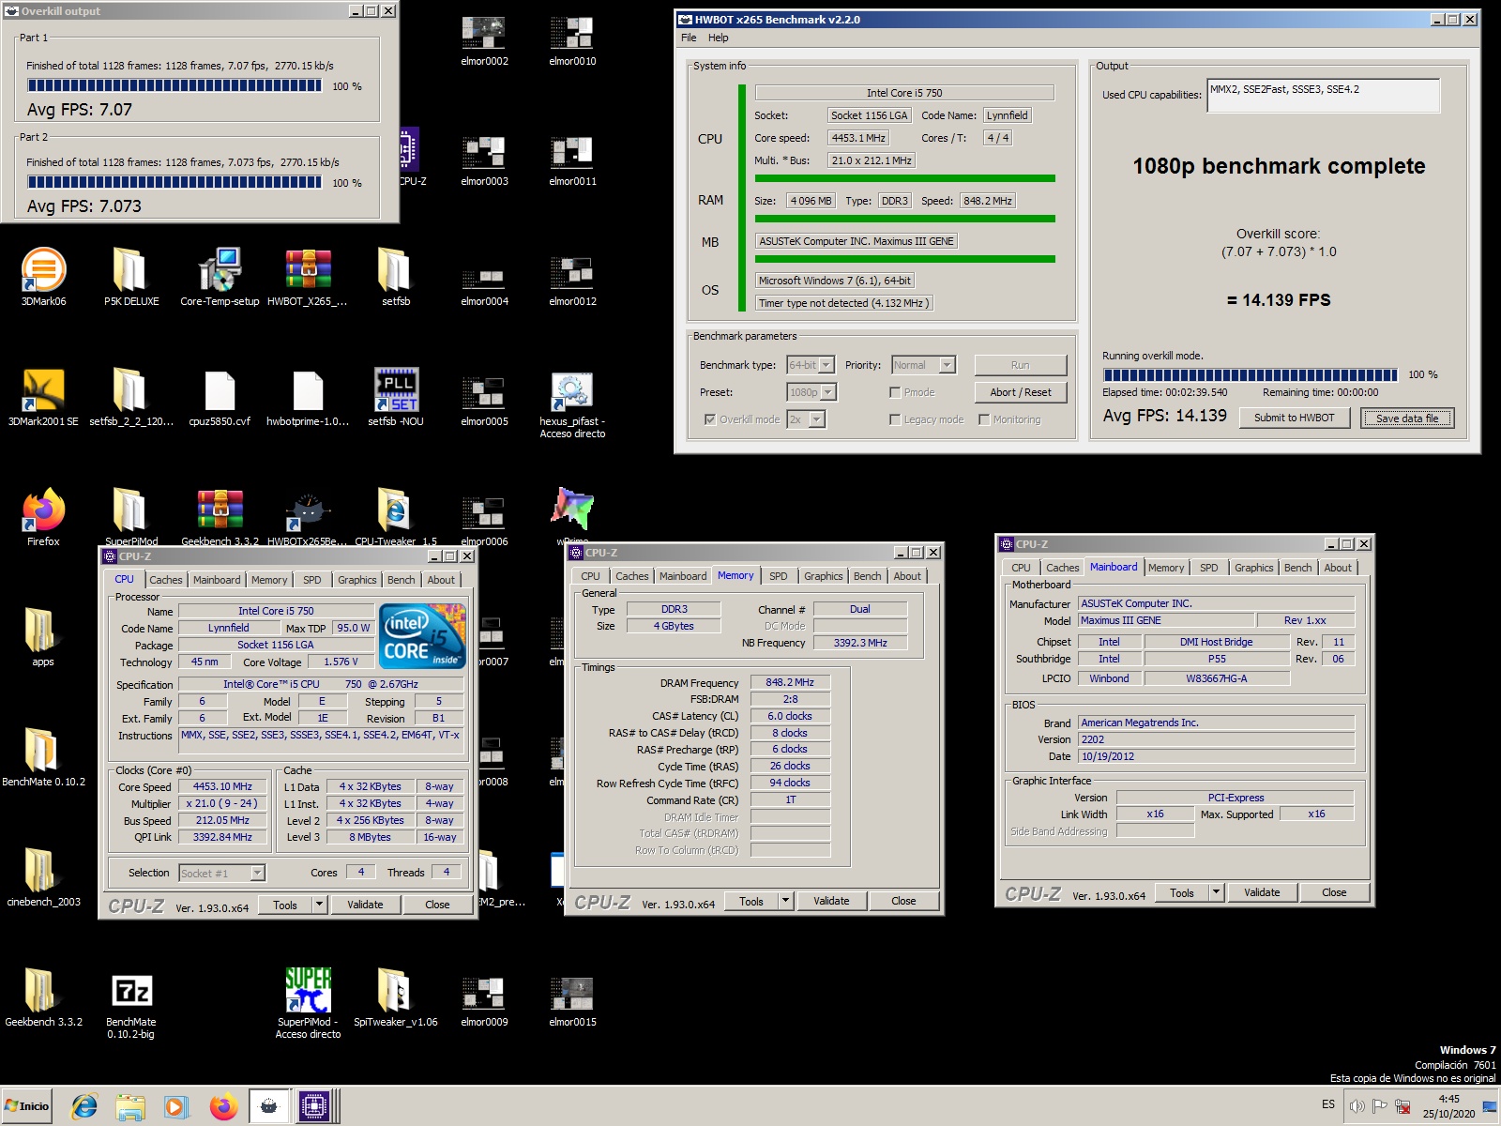Click Part 1 progress bar in Overkill output
This screenshot has height=1126, width=1501.
click(174, 85)
